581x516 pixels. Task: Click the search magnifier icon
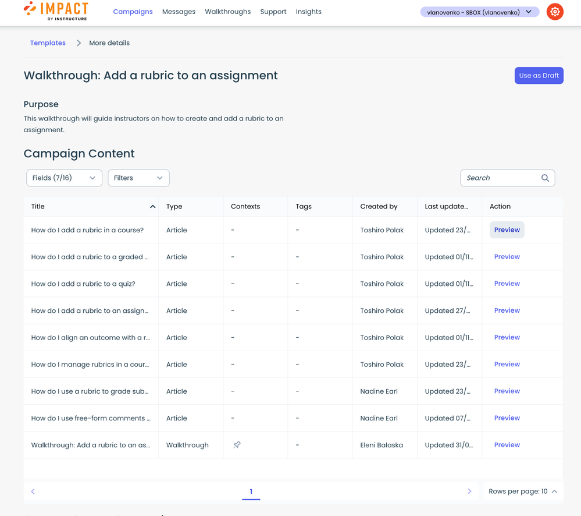pyautogui.click(x=545, y=178)
